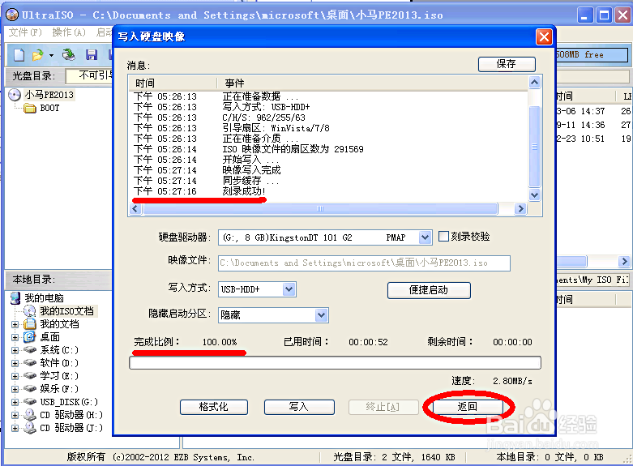Select the 映像写入完成 log row
This screenshot has height=466, width=633.
[328, 170]
